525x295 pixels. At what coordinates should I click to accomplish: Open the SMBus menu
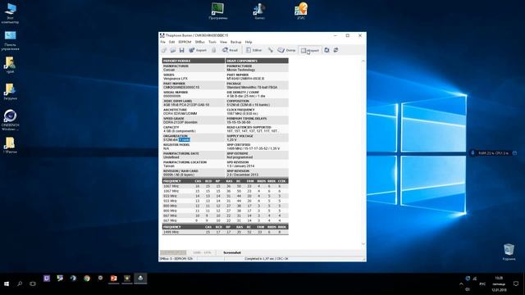200,42
